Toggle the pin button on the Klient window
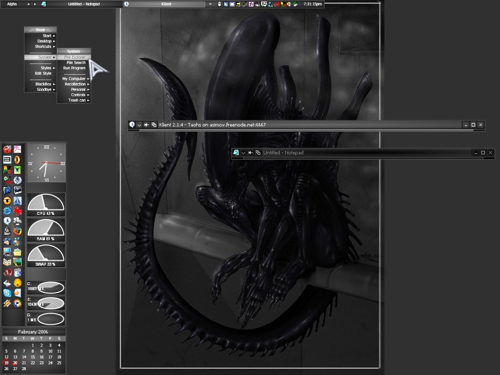This screenshot has height=375, width=500. pyautogui.click(x=146, y=125)
